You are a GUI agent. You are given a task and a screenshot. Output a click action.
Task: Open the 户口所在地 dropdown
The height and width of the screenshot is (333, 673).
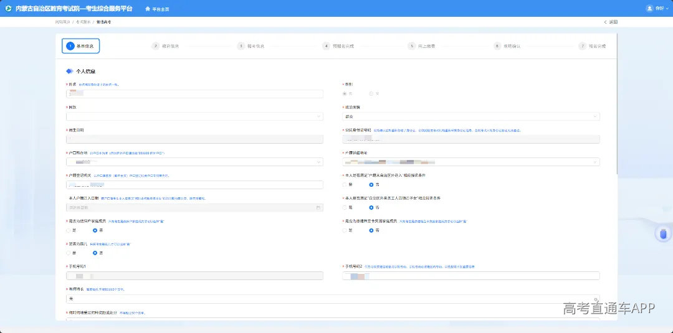coord(194,162)
